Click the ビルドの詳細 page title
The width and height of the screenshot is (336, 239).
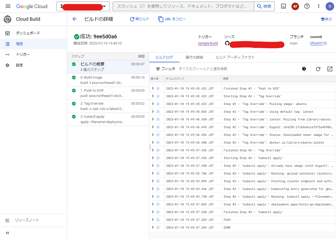tap(99, 19)
